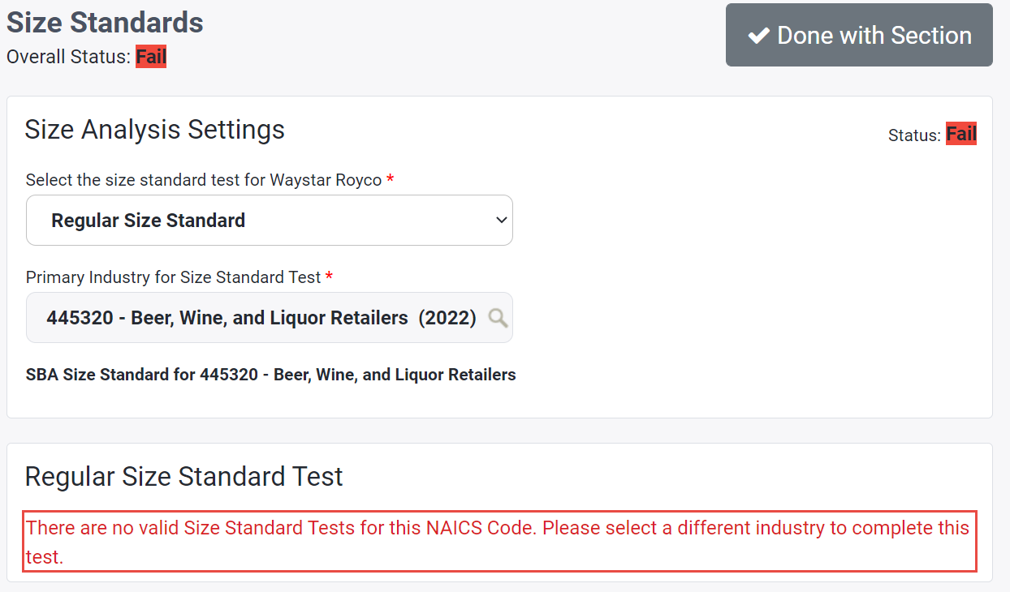Click the red asterisk after Primary Industry label
Screen dimensions: 1010x592
click(329, 277)
